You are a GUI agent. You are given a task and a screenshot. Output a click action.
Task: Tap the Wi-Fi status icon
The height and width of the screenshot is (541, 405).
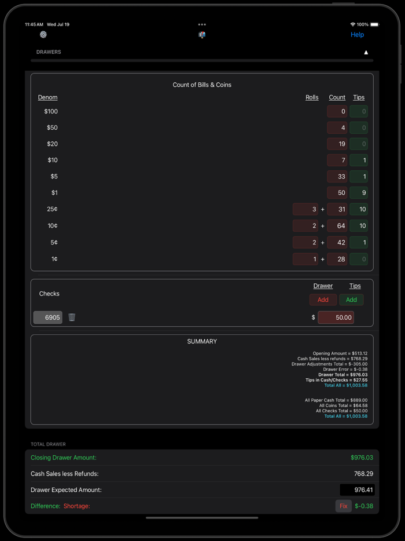[x=352, y=24]
